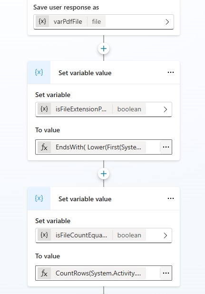Expand the varPdfFile variable chevron
The height and width of the screenshot is (294, 205).
[x=167, y=22]
